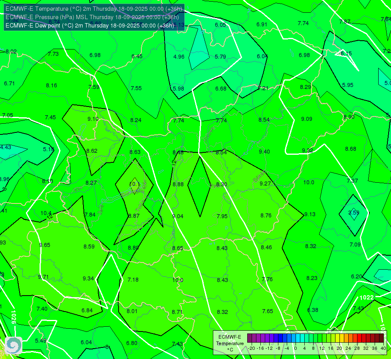Image resolution: width=391 pixels, height=359 pixels.
Task: Click the 10.1 temperature value
Action: [x=135, y=184]
